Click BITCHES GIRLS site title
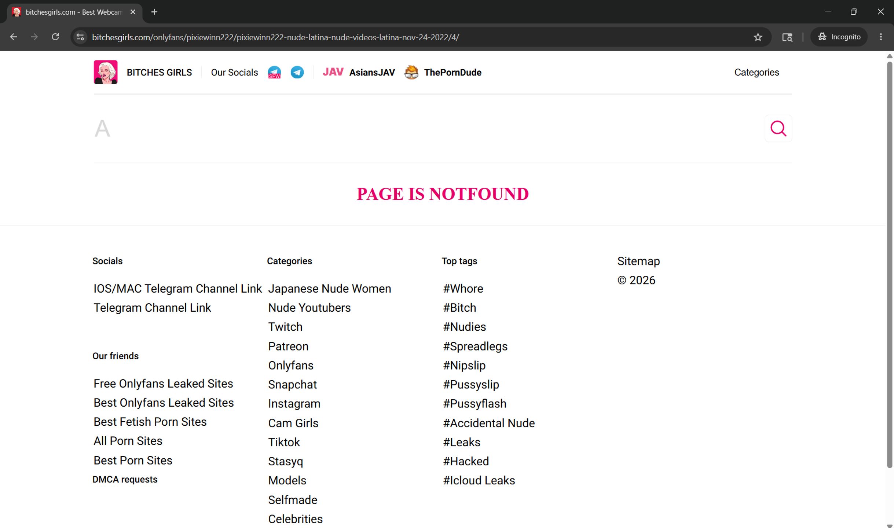Viewport: 894px width, 528px height. (159, 73)
